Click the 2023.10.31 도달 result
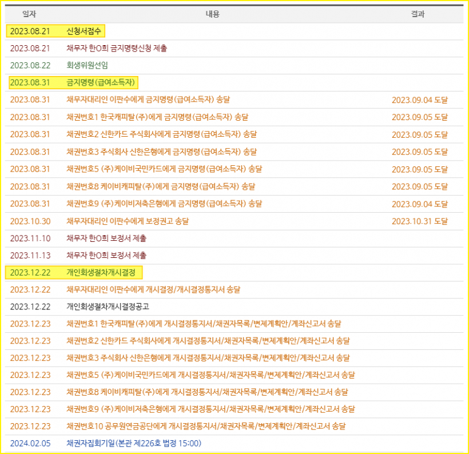 [420, 221]
